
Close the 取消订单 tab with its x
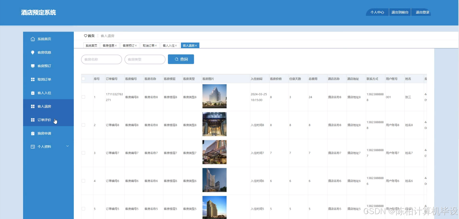click(156, 46)
